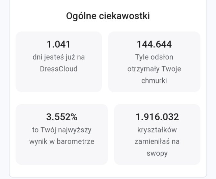
Task: Click the word "swopy" in crystals card
Action: [x=157, y=153]
